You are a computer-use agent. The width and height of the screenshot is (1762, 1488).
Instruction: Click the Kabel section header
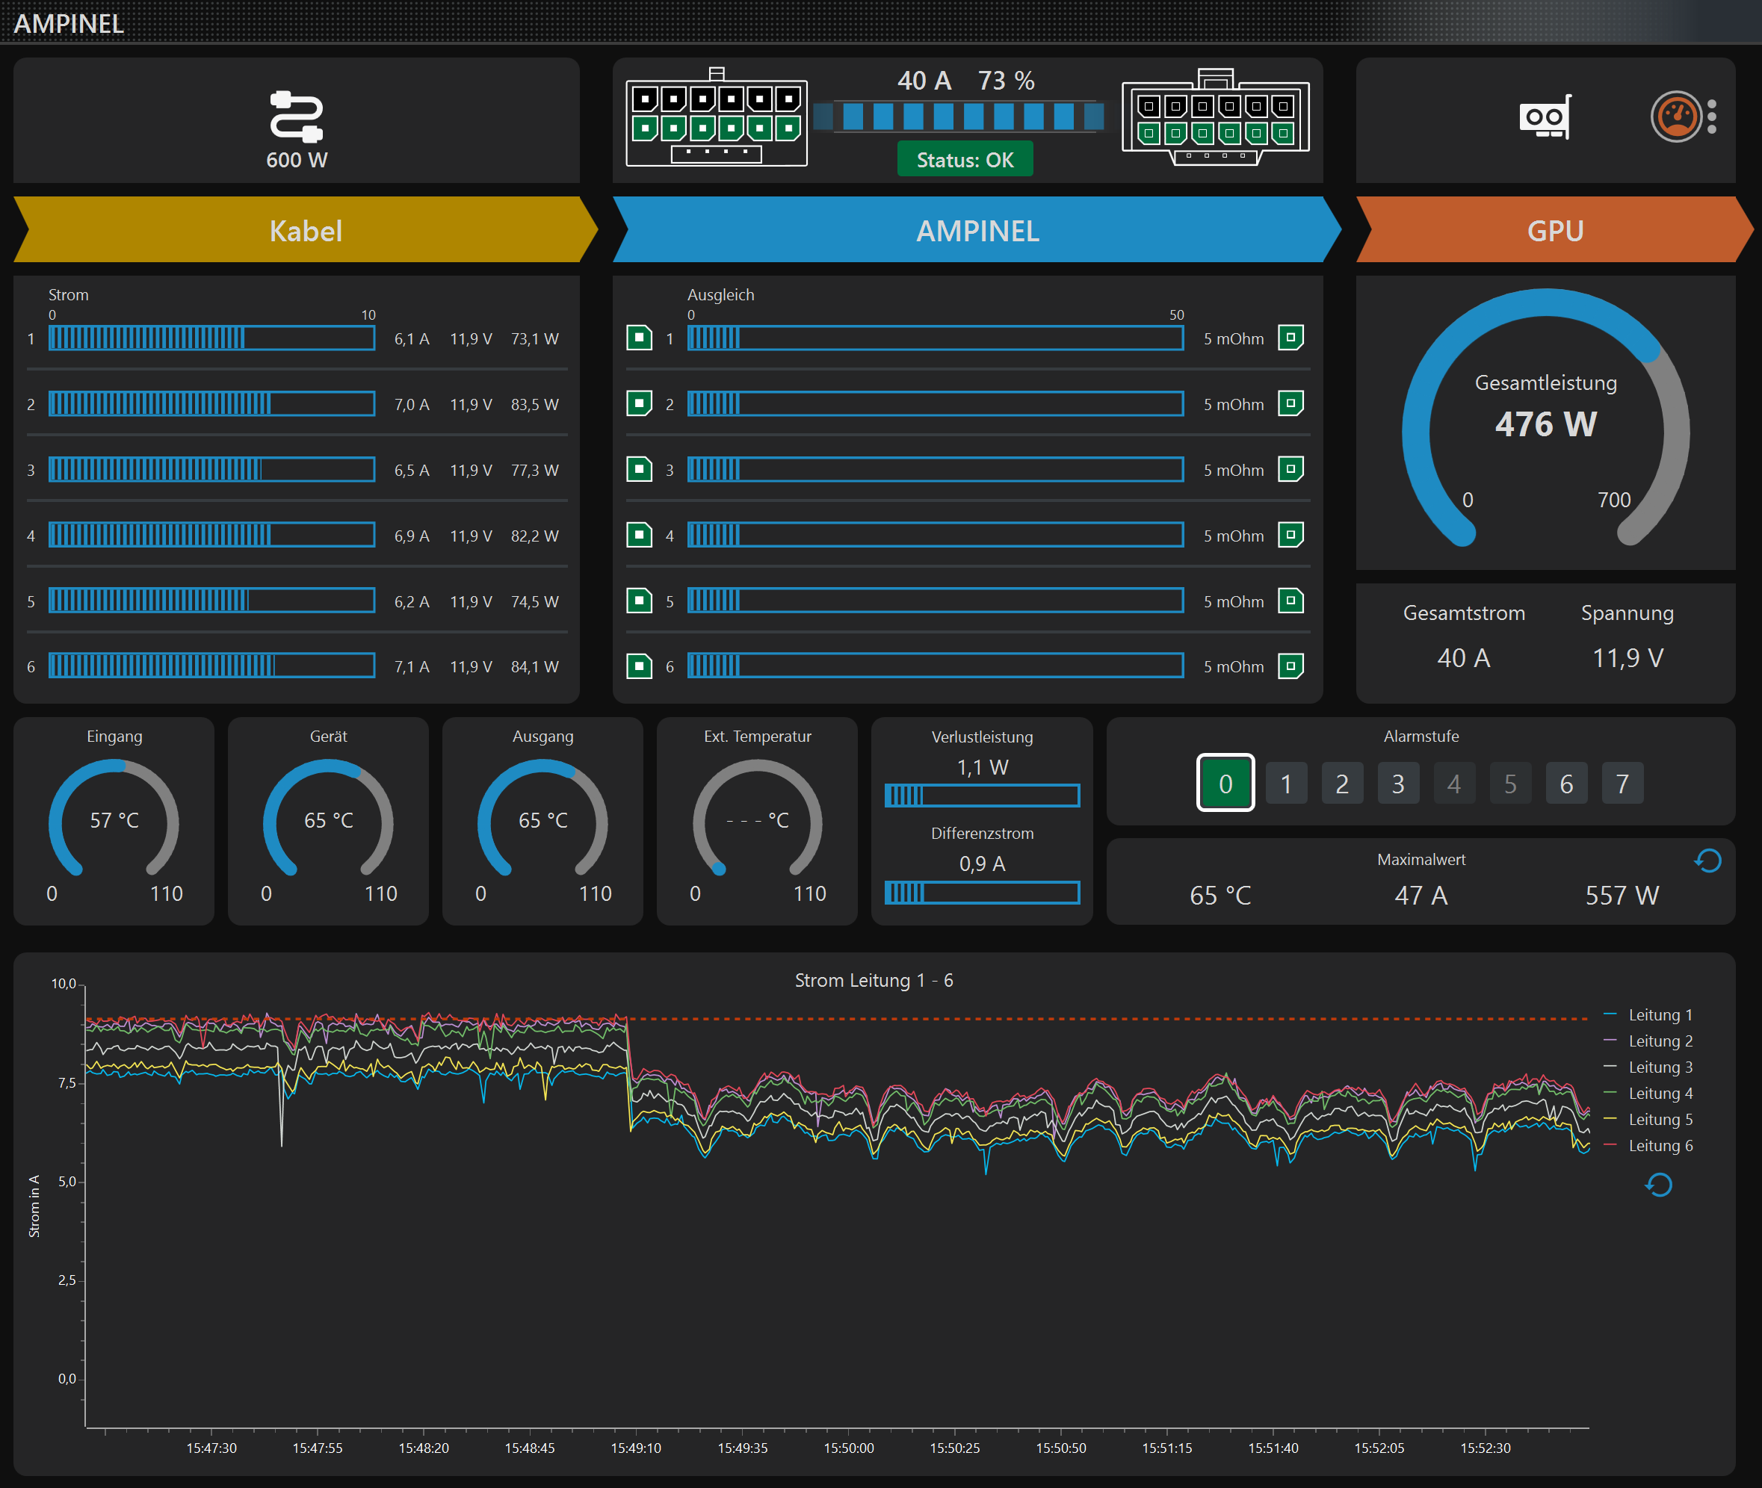(x=306, y=230)
